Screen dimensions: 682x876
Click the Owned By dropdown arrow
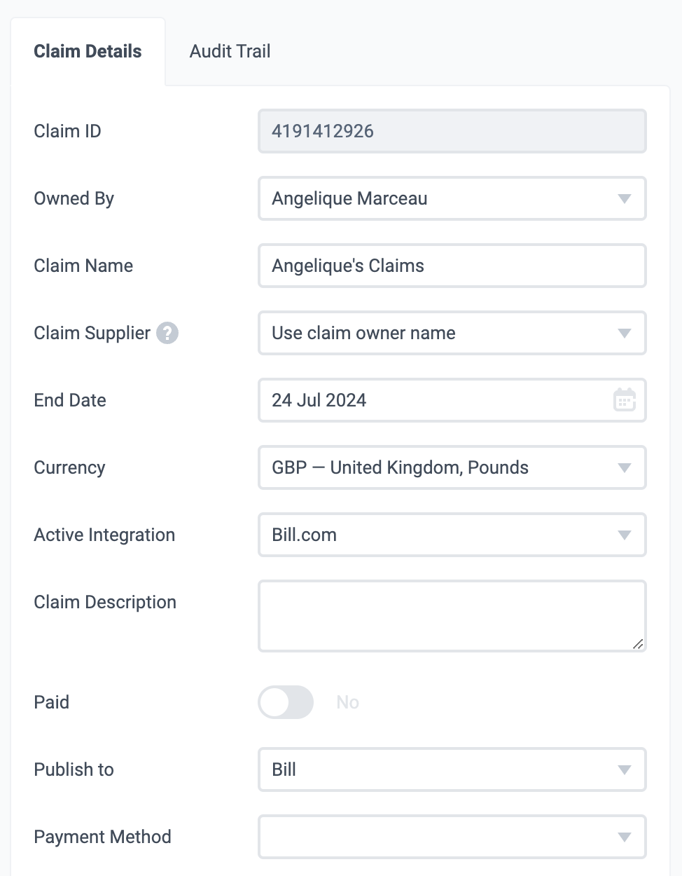click(x=625, y=198)
